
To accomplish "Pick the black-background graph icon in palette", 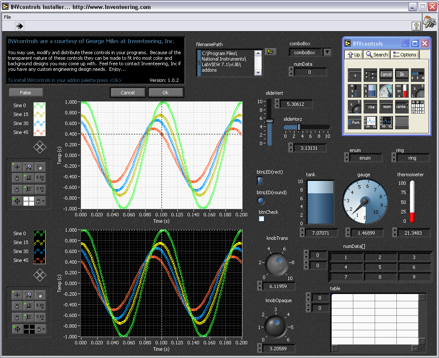I will click(x=386, y=122).
